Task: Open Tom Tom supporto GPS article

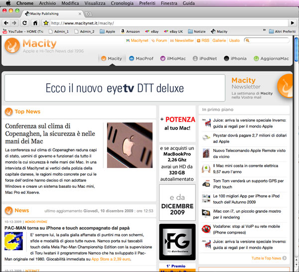Action: point(248,184)
